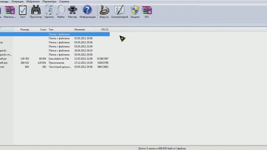Viewport: 267px width, 150px height.
Task: Click size value 269 432
Action: [25, 63]
